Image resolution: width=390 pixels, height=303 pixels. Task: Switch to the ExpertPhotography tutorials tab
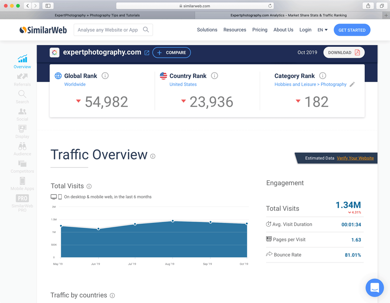pos(97,15)
